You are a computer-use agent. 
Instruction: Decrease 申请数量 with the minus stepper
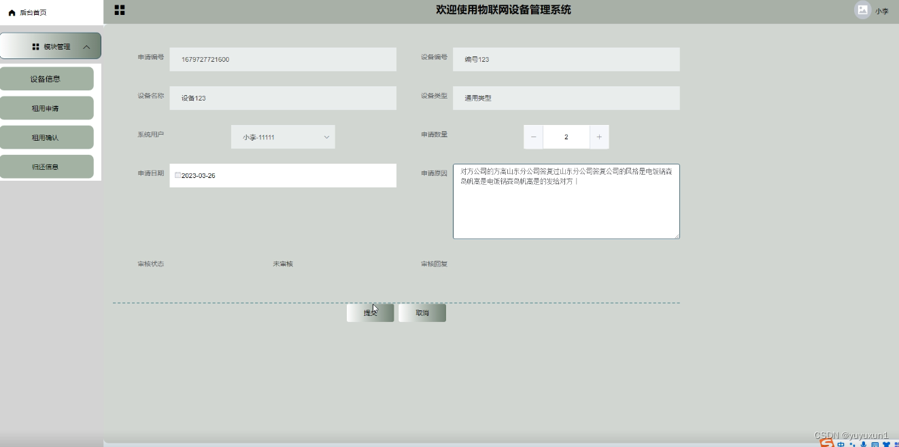[x=533, y=137]
